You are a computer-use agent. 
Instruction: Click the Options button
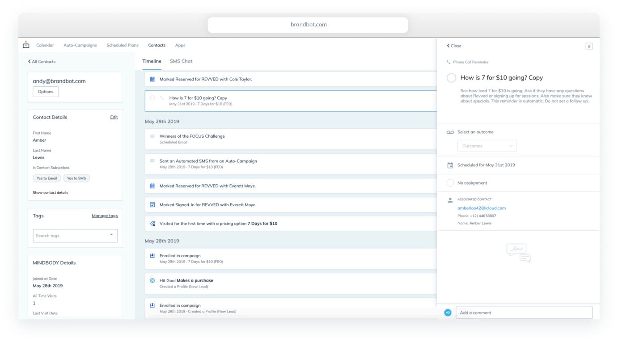[46, 92]
